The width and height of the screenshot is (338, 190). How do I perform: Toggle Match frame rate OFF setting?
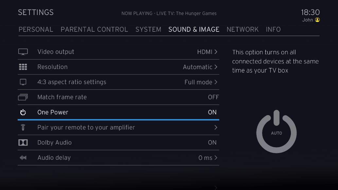point(213,97)
